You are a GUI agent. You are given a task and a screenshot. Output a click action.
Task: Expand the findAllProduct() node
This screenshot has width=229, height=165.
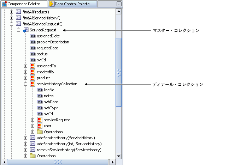click(x=11, y=12)
